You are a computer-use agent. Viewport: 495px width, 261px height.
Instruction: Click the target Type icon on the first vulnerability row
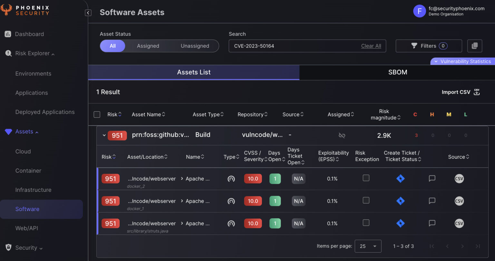(231, 179)
